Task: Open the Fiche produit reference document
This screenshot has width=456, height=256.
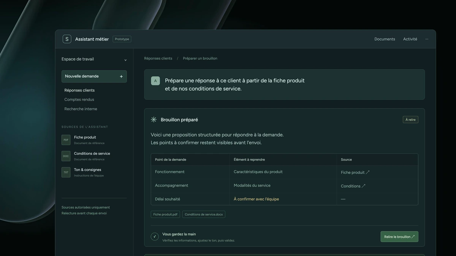Action: click(94, 140)
